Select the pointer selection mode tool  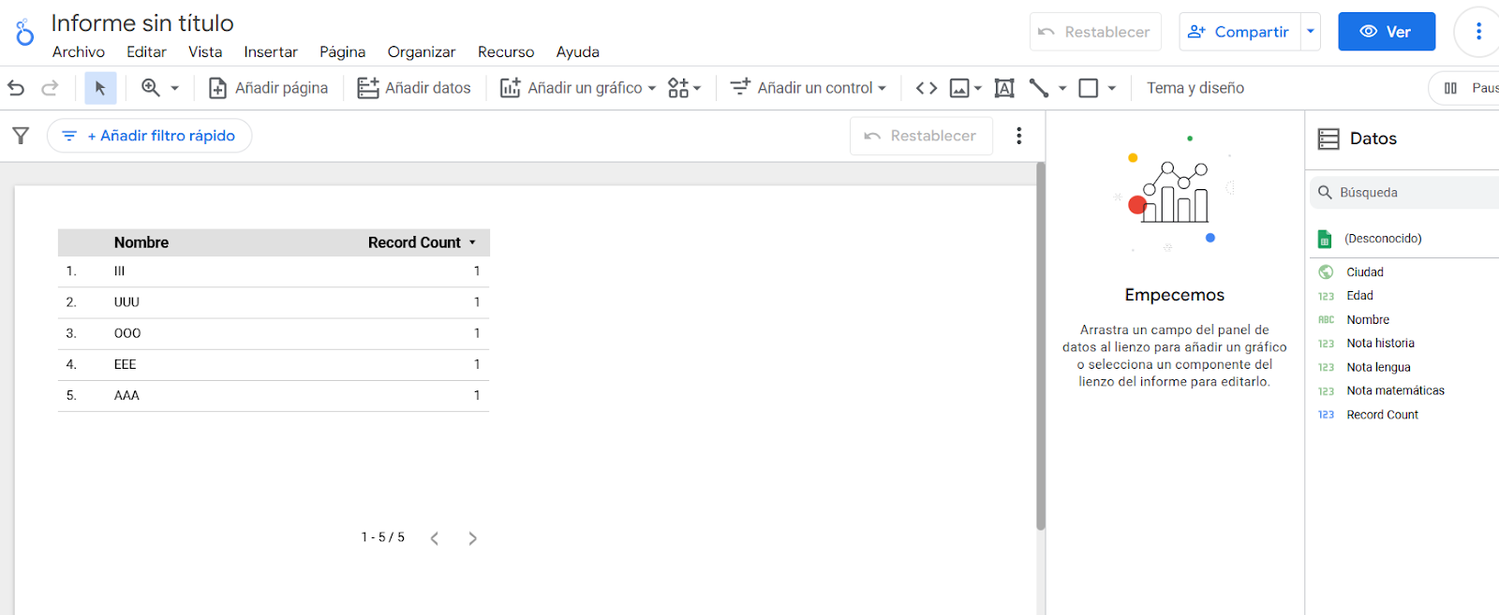click(100, 88)
